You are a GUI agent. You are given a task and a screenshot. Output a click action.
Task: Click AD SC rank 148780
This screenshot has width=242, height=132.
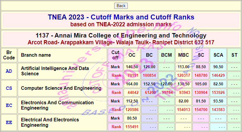point(201,75)
